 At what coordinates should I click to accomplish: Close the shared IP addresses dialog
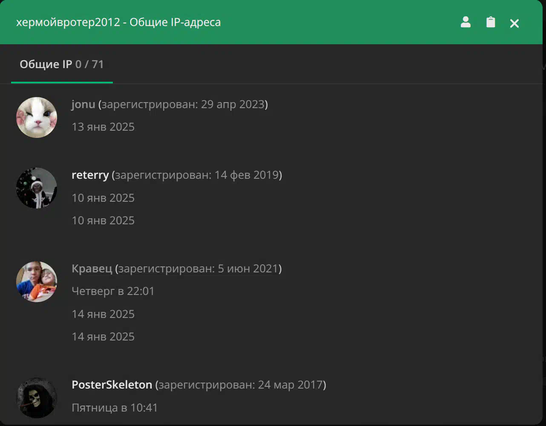[514, 23]
